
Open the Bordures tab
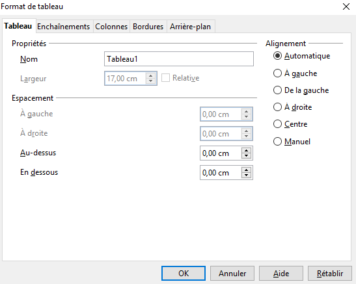coord(148,27)
